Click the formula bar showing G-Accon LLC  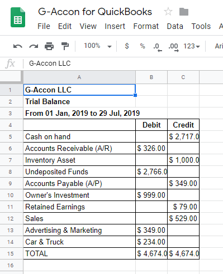[x=123, y=63]
